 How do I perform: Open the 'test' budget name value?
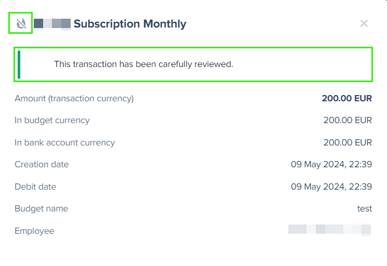[365, 209]
